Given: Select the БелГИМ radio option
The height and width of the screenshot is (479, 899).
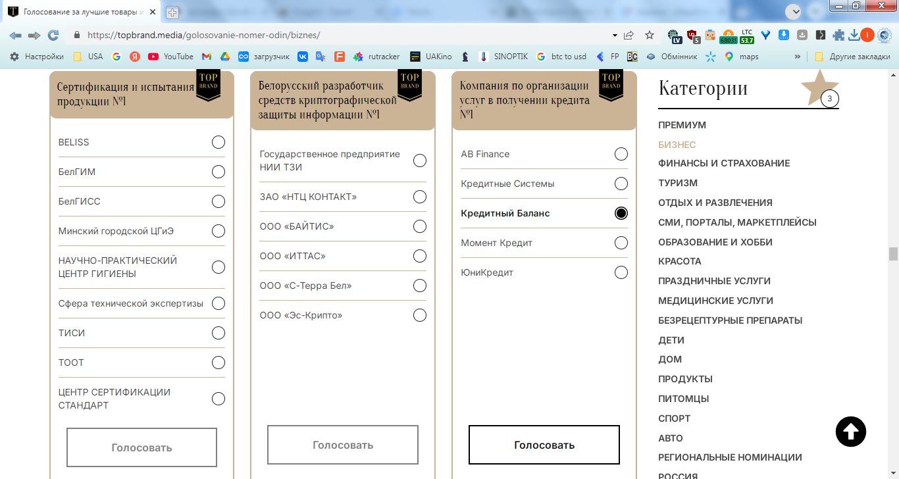Looking at the screenshot, I should click(218, 172).
